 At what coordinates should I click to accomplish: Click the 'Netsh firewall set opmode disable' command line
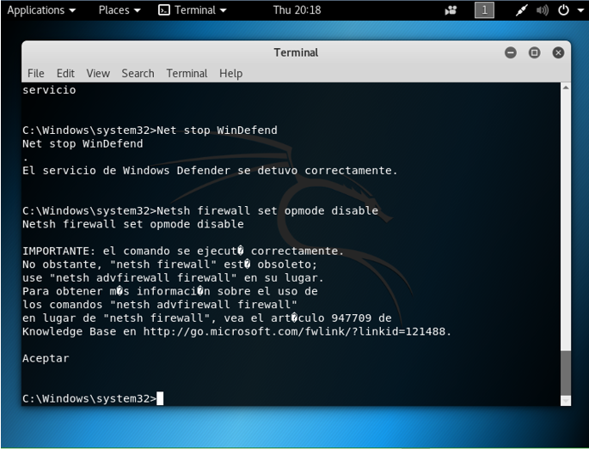(x=200, y=211)
